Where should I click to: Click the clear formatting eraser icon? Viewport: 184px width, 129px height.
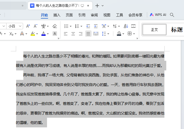(55, 26)
